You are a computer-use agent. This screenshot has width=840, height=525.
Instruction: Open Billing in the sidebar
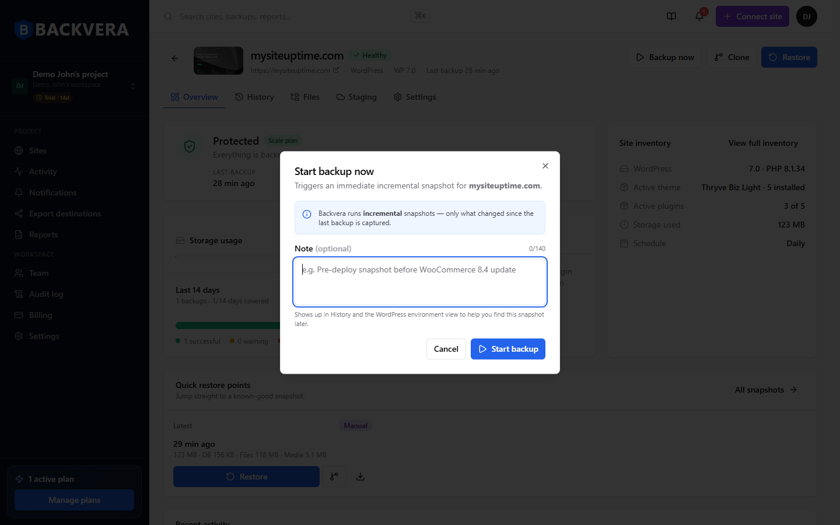point(75,315)
